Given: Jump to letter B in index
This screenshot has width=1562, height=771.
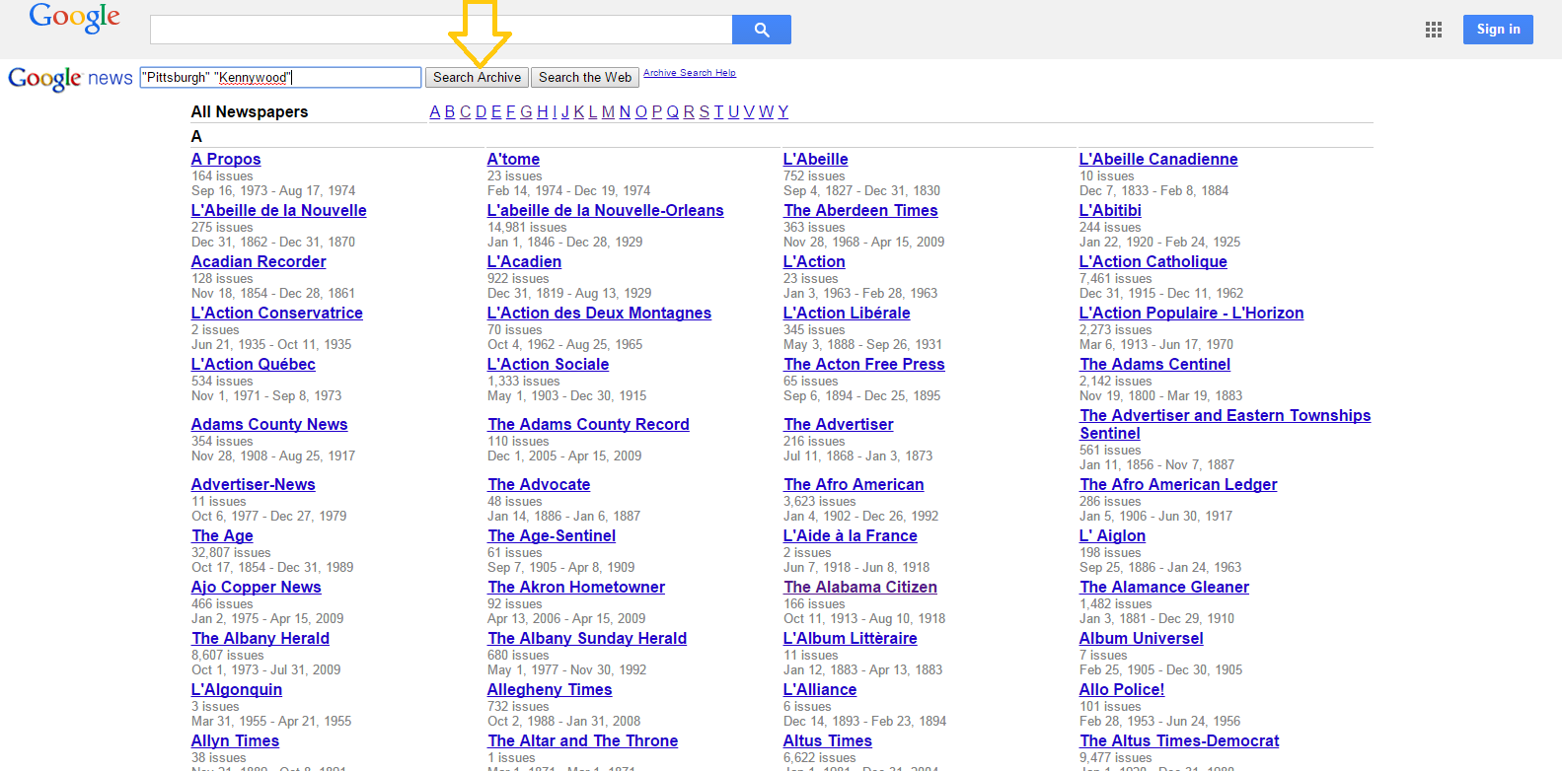Looking at the screenshot, I should coord(450,112).
